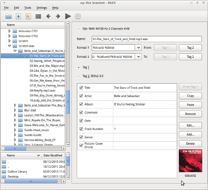Click the Suede-Suede folder icon
The width and height of the screenshot is (208, 190).
pos(20,135)
